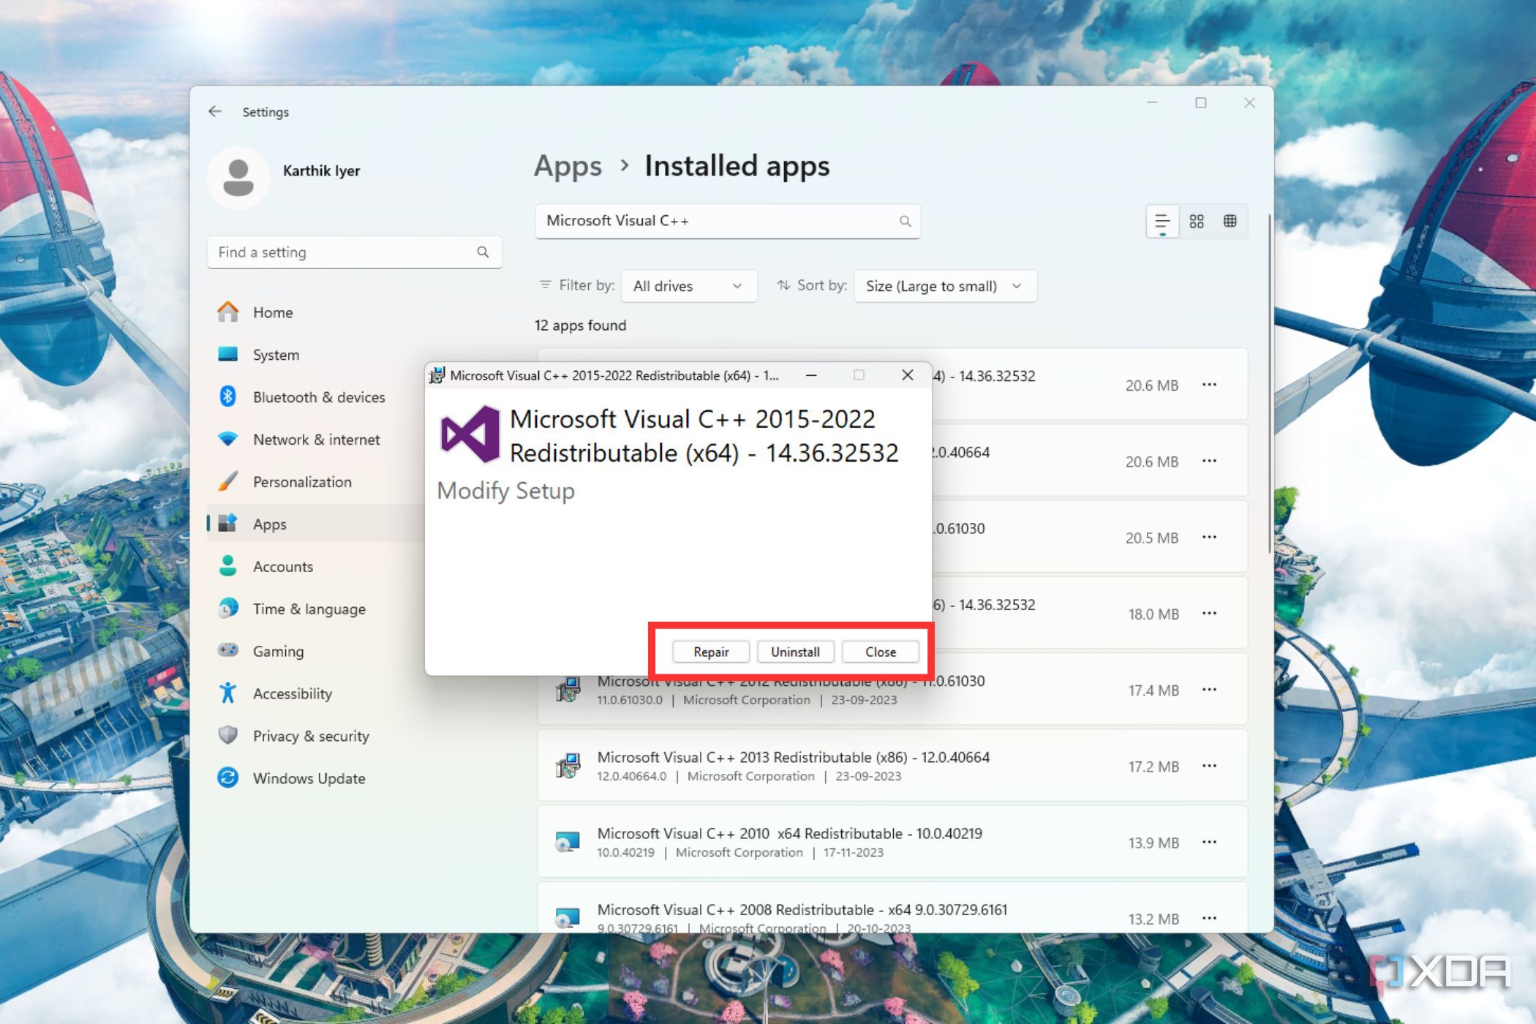This screenshot has height=1024, width=1536.
Task: Enable list view for installed apps
Action: pyautogui.click(x=1162, y=221)
